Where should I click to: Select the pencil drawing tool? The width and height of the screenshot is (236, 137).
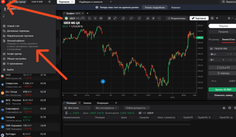click(139, 18)
